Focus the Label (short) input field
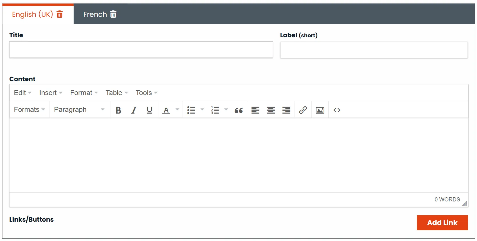The height and width of the screenshot is (241, 477). pos(374,50)
